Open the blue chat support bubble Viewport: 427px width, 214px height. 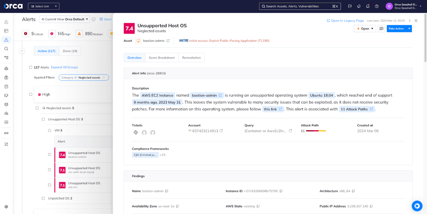point(417,206)
